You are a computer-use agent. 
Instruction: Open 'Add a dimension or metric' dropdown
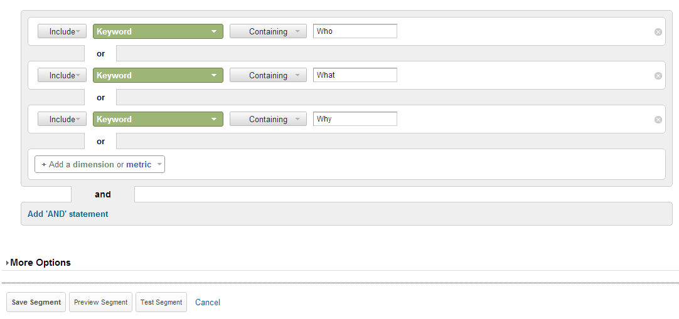point(100,164)
